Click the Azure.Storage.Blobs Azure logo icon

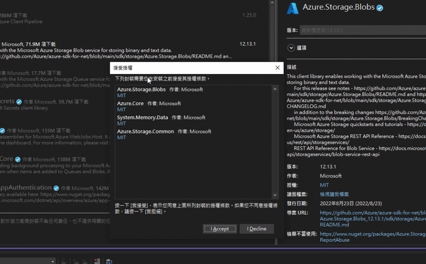pos(292,8)
